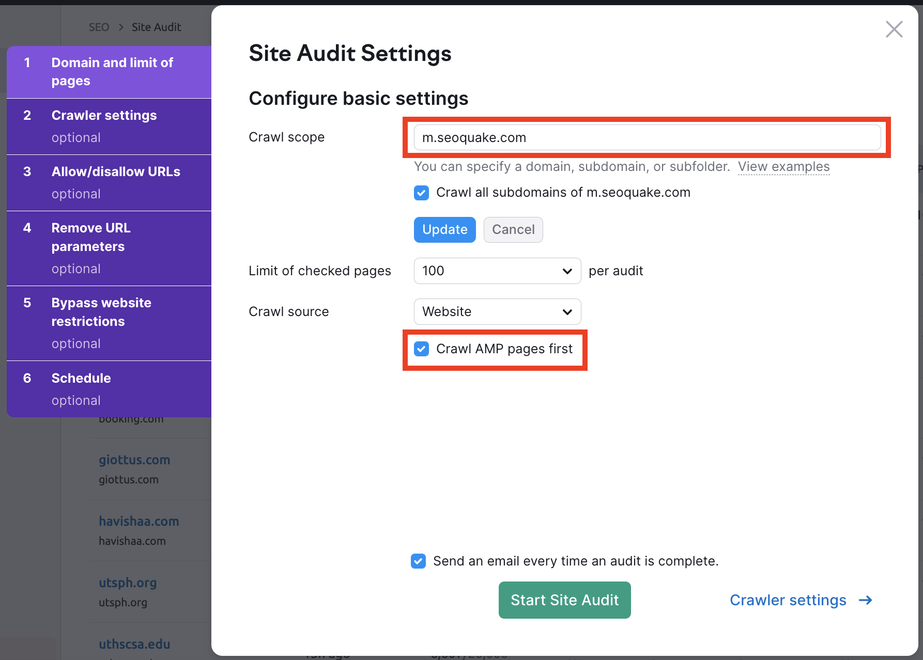Click the Cancel button

513,230
